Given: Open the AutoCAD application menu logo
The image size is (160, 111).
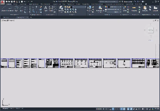Looking at the screenshot, I should click(2, 3).
